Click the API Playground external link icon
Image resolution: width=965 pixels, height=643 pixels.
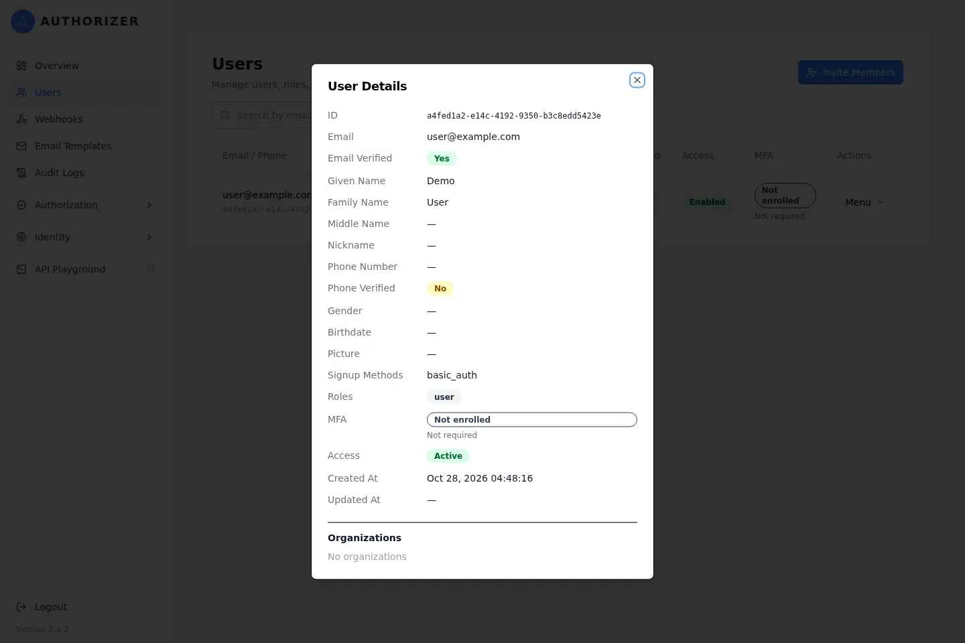[151, 269]
